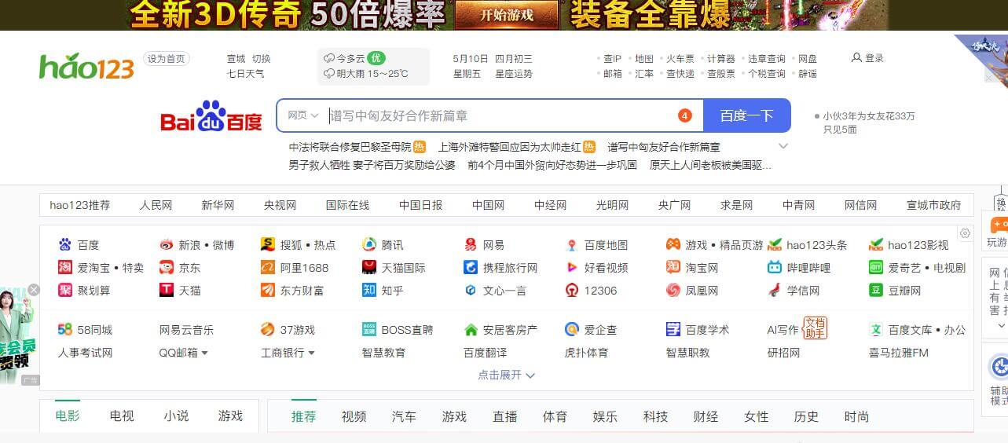Open the 星座运势 link
The width and height of the screenshot is (1008, 443).
pos(513,74)
